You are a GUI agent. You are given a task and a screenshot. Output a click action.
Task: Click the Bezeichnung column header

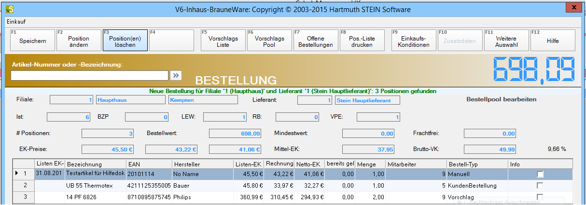(95, 164)
